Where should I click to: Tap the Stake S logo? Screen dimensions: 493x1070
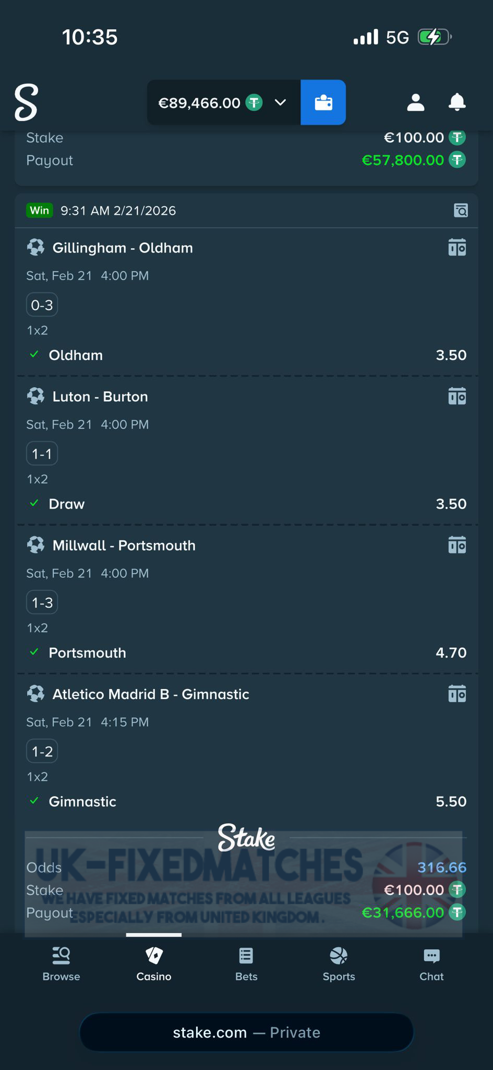[26, 102]
